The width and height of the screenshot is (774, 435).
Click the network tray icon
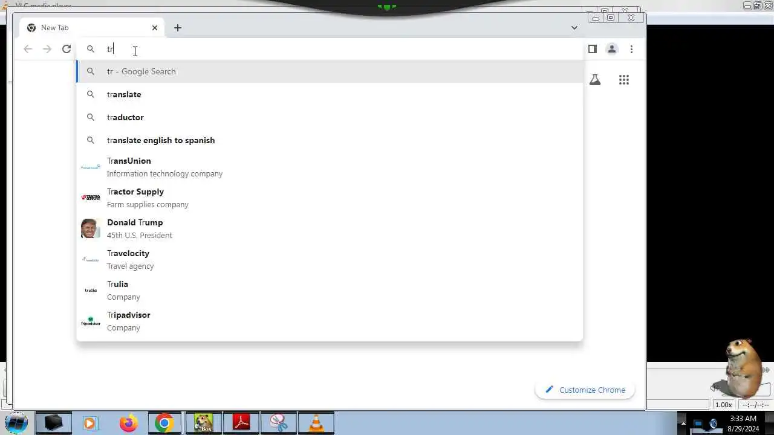click(x=698, y=424)
